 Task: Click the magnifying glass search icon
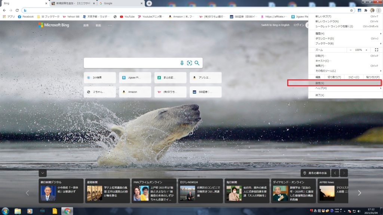pos(197,63)
